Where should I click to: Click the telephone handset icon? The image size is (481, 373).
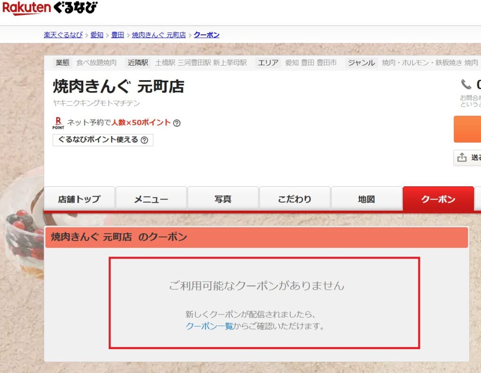[466, 84]
